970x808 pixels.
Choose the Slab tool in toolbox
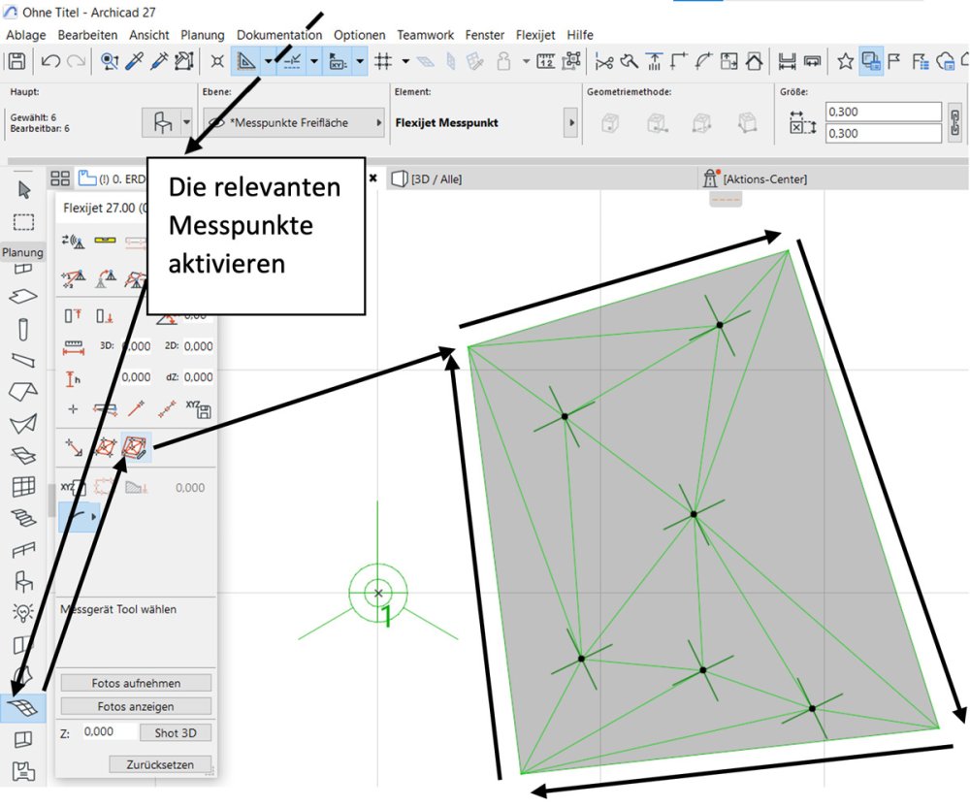point(23,297)
